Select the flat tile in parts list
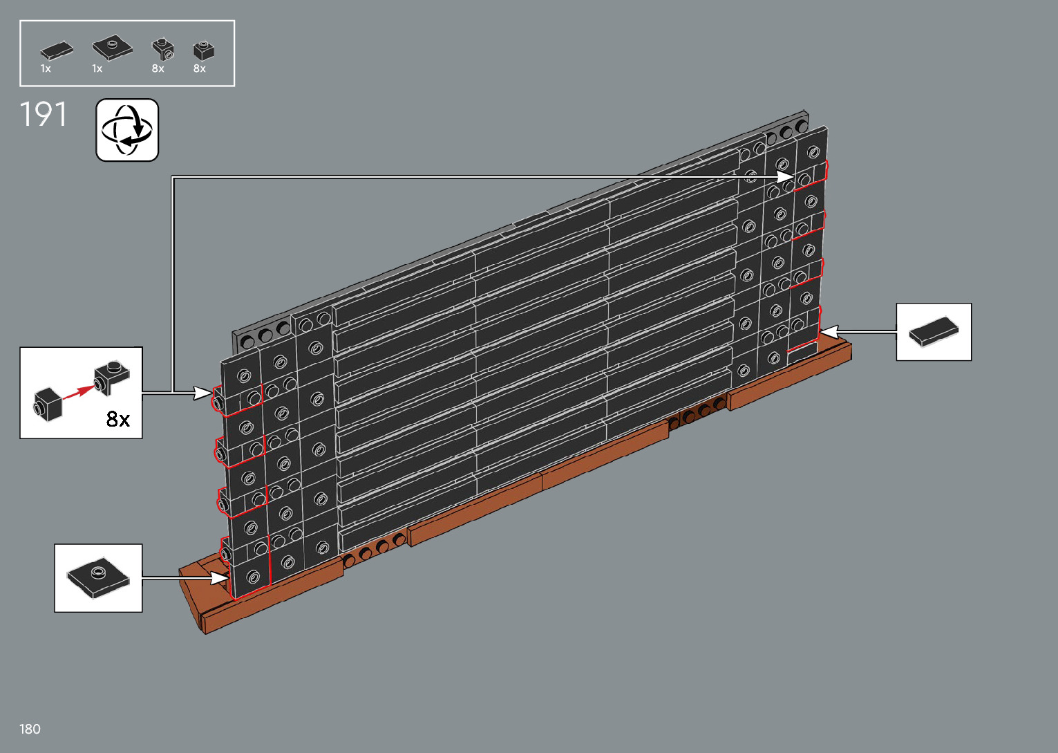This screenshot has height=753, width=1058. 56,50
